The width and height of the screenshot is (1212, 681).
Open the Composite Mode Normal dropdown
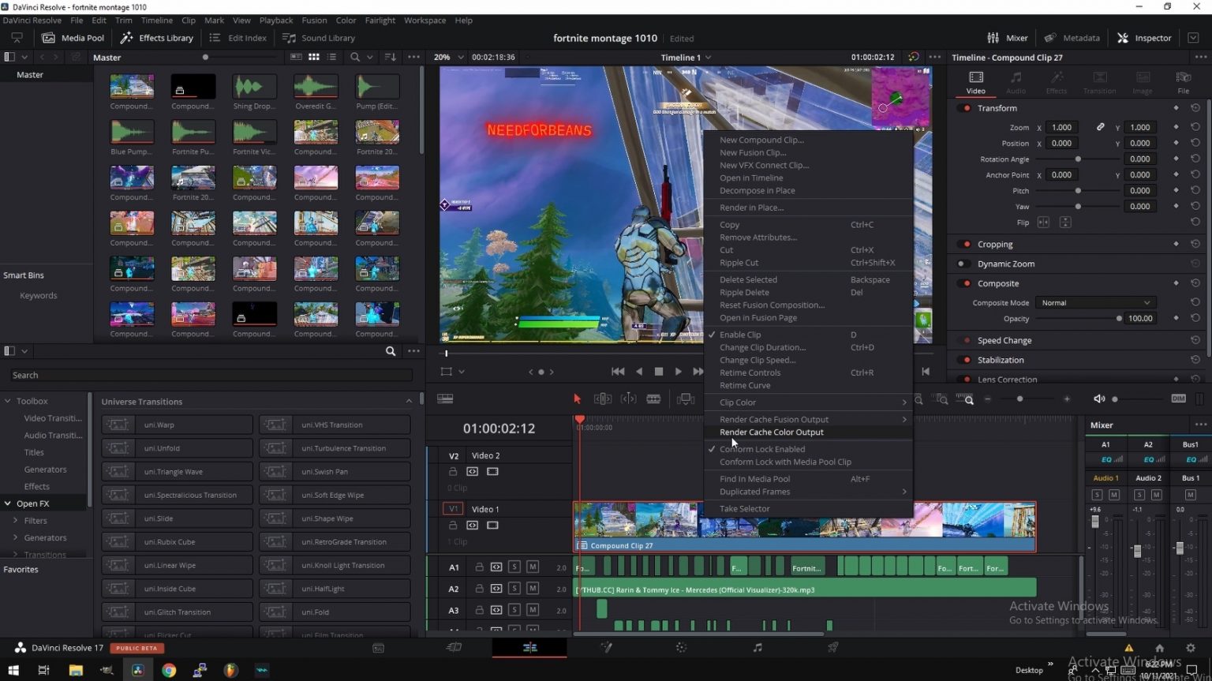point(1095,303)
